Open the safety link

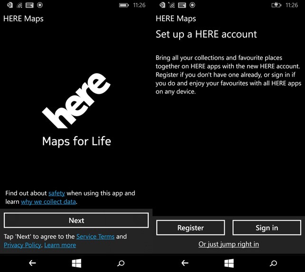point(57,193)
